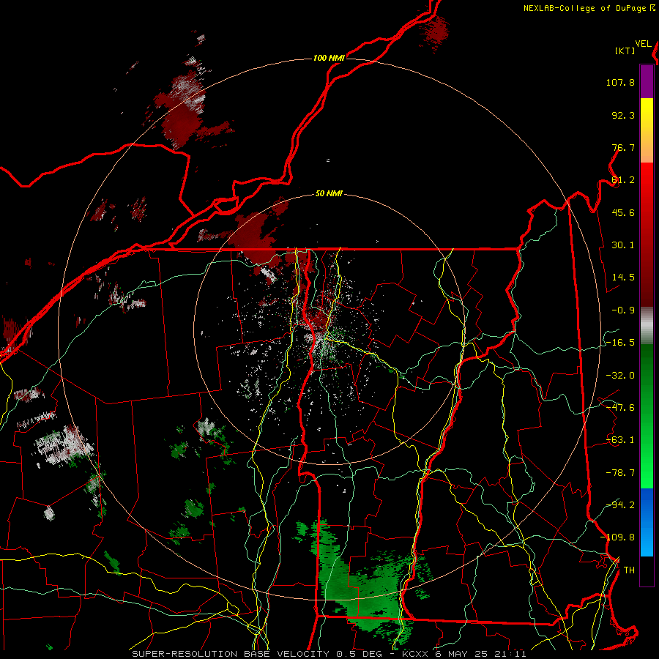
Task: Click the blue segment of velocity color bar
Action: click(x=647, y=522)
